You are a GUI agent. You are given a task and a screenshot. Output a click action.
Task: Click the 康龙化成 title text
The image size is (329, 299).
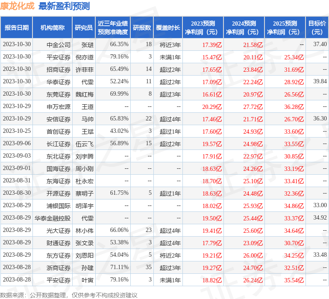click(17, 6)
